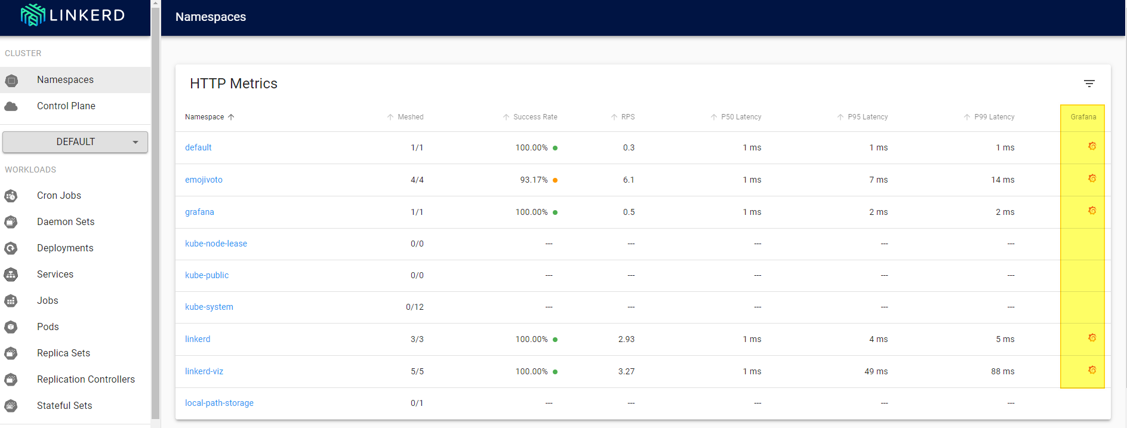The image size is (1127, 428).
Task: Open Pods workloads page
Action: click(x=75, y=327)
